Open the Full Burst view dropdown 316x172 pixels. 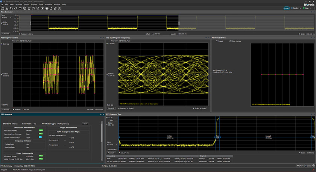(114, 144)
